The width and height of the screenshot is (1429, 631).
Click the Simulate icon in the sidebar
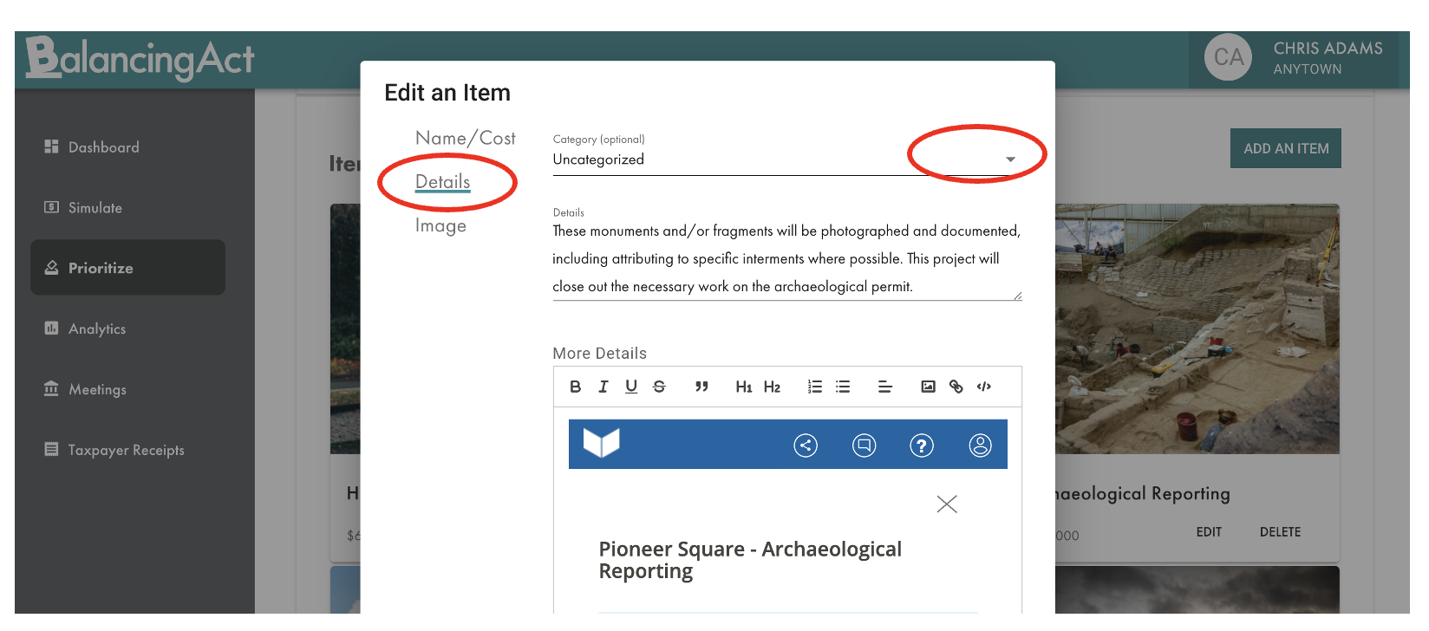click(x=51, y=207)
